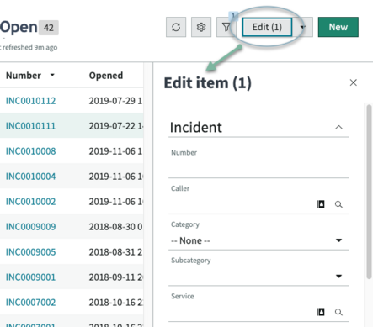Open dropdown arrow beside Edit button

303,27
